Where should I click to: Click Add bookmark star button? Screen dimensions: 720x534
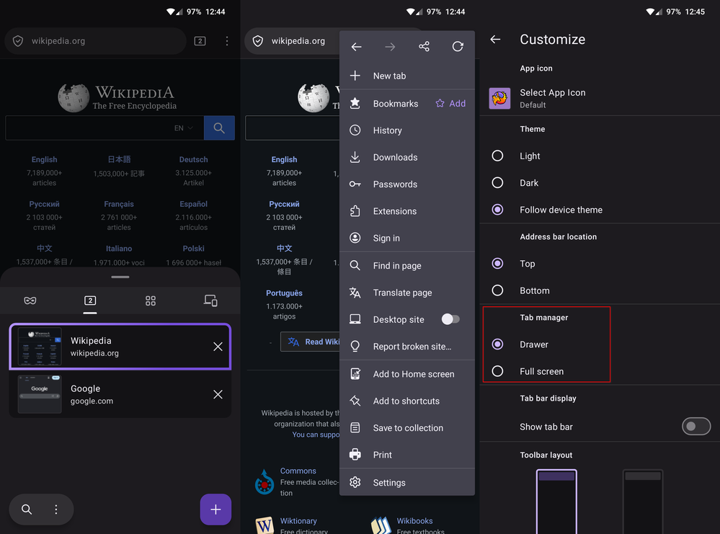tap(450, 104)
